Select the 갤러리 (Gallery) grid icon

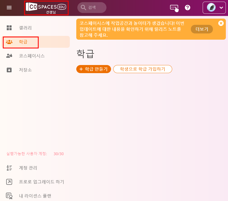tap(9, 28)
